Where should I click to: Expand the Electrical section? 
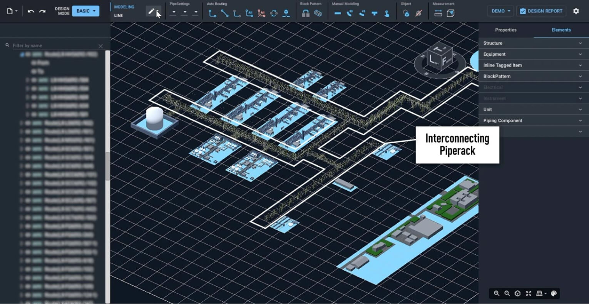[534, 87]
